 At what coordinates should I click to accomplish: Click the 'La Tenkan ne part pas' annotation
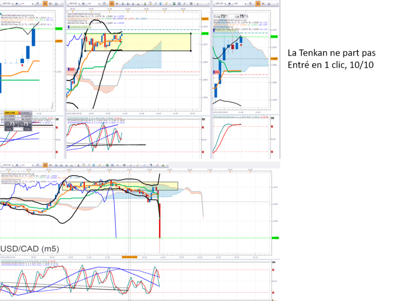click(331, 53)
